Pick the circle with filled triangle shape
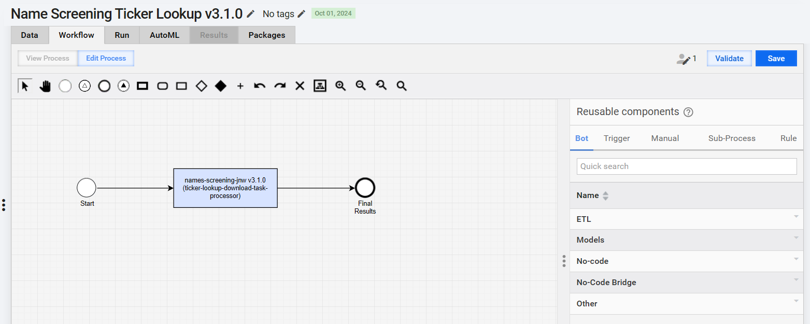 (x=123, y=86)
